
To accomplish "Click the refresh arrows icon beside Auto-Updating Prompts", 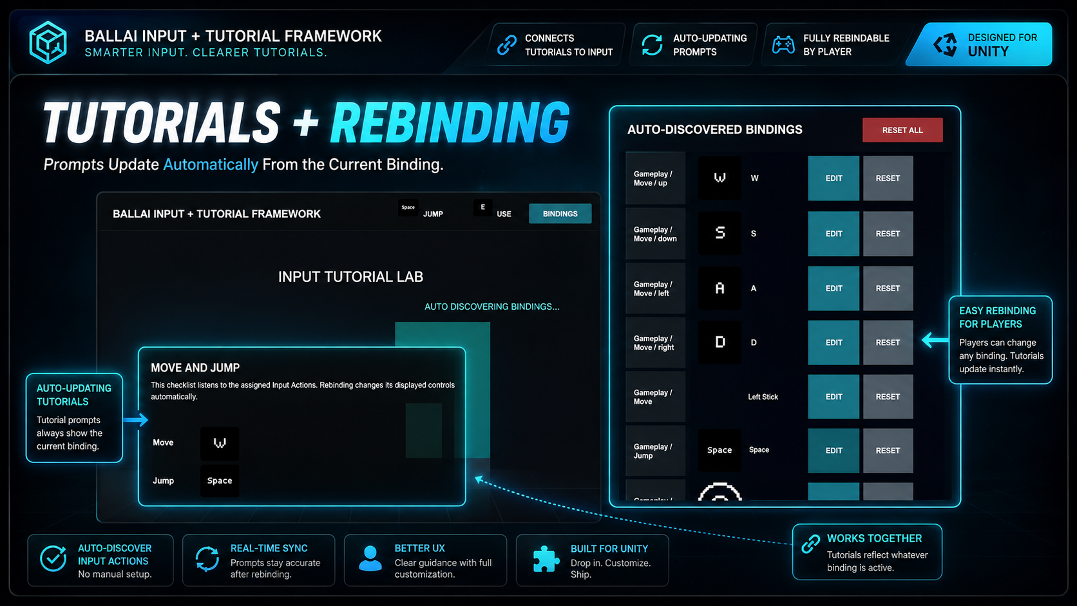I will point(652,44).
